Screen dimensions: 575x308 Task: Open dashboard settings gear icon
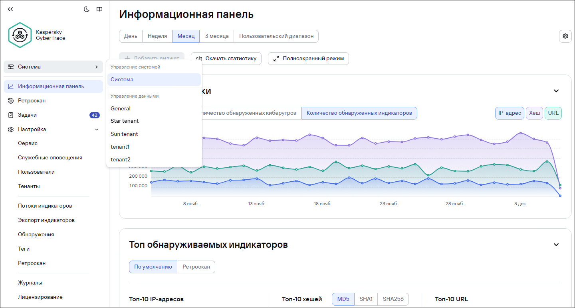click(565, 36)
